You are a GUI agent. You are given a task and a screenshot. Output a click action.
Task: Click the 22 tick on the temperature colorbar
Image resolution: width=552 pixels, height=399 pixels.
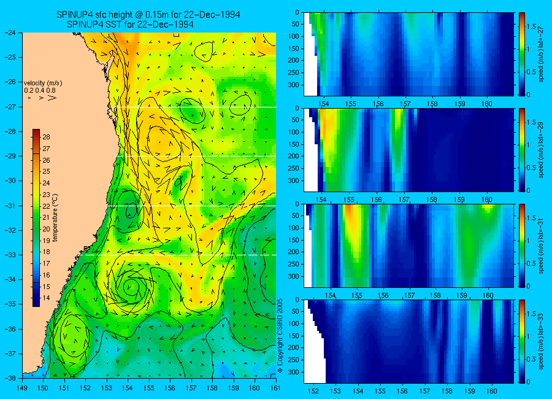[x=46, y=206]
